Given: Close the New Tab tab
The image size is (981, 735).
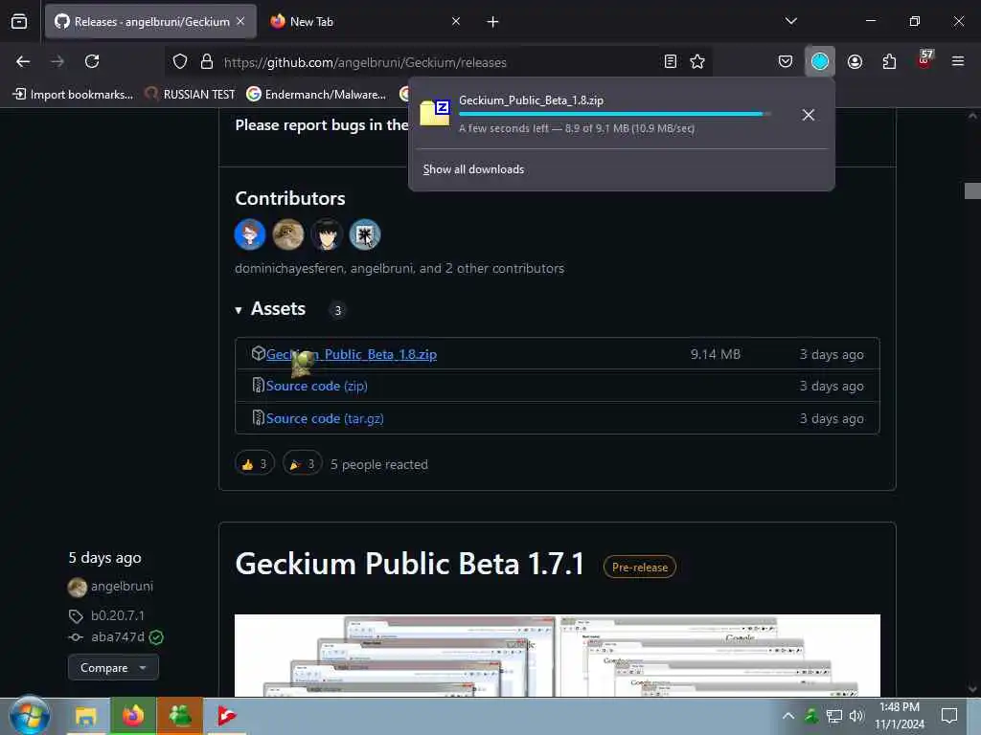Looking at the screenshot, I should coord(456,21).
